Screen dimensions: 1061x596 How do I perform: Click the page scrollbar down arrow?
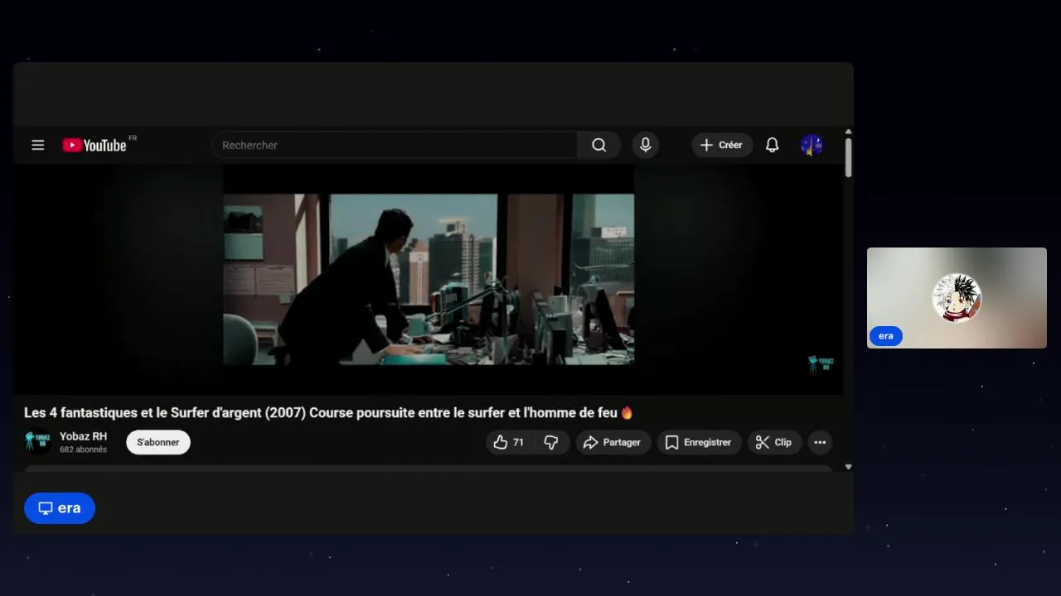(848, 467)
